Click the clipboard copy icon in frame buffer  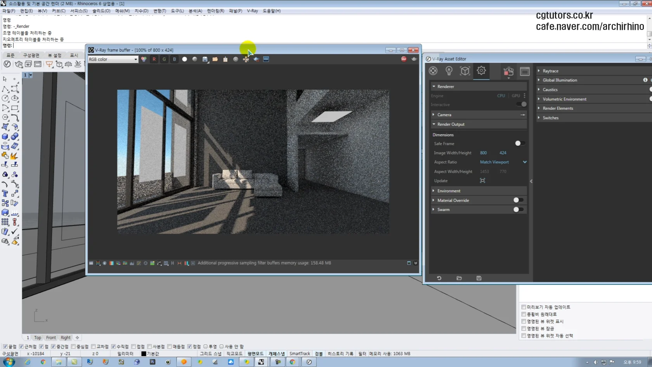pos(225,59)
